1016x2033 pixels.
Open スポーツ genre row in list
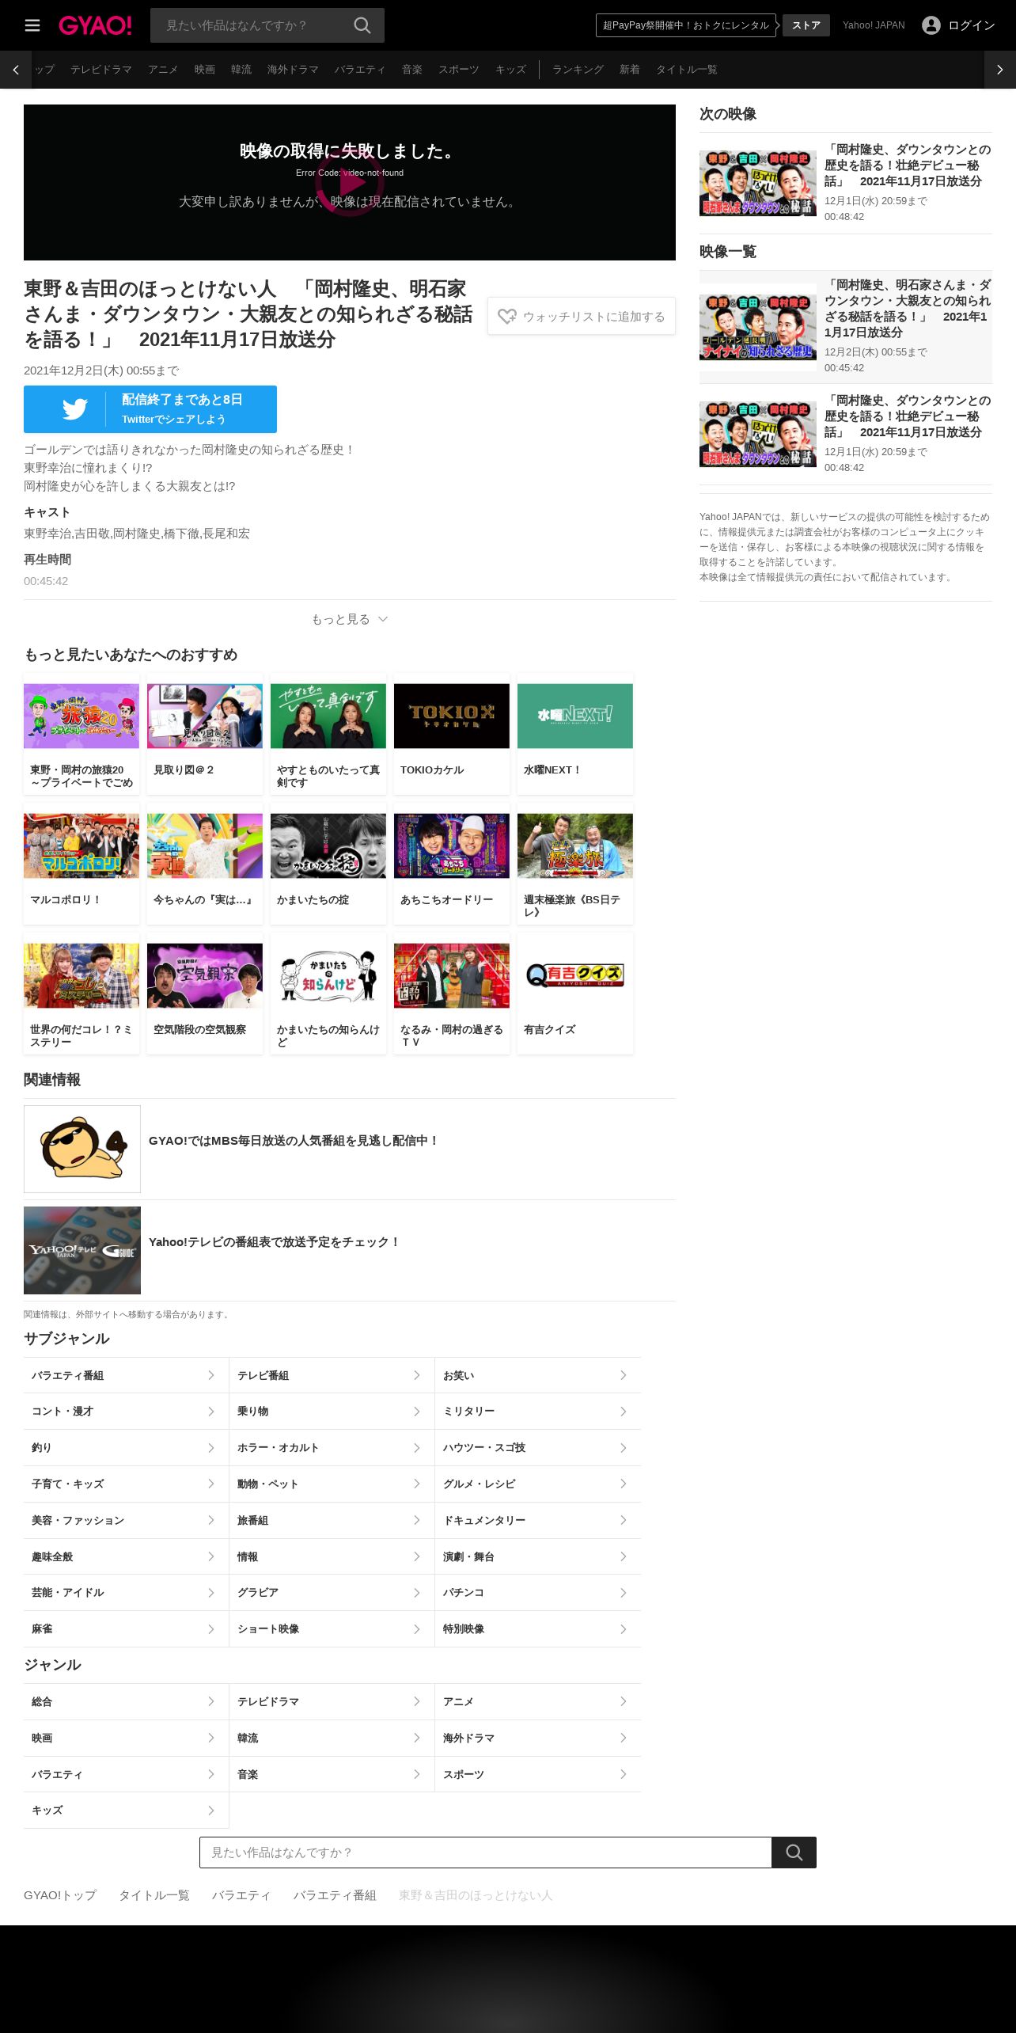coord(538,1774)
